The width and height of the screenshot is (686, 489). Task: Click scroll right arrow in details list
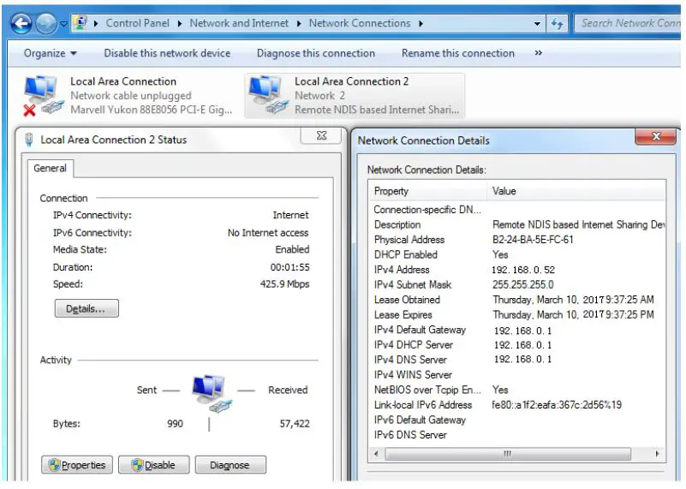(x=657, y=454)
